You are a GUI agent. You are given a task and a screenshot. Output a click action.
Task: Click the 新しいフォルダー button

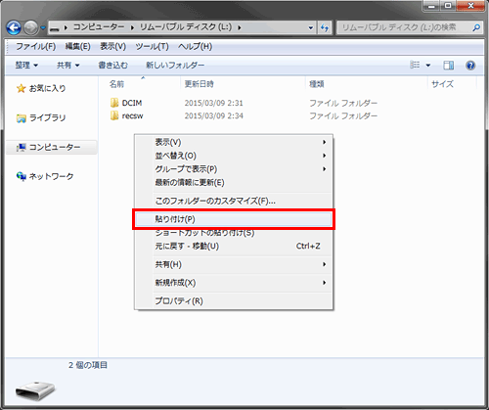(x=175, y=66)
